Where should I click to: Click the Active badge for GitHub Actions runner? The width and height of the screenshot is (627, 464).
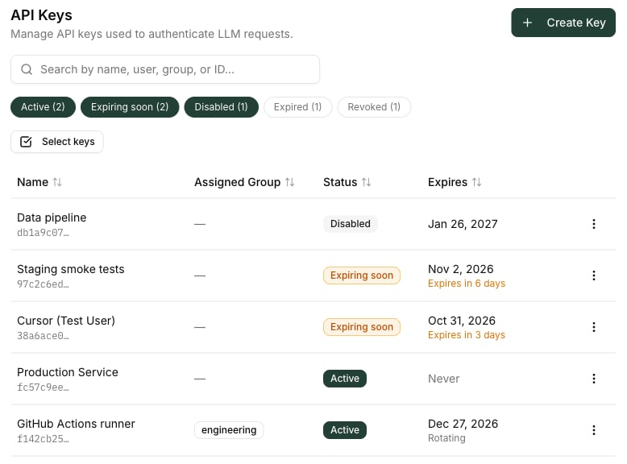[x=345, y=430]
